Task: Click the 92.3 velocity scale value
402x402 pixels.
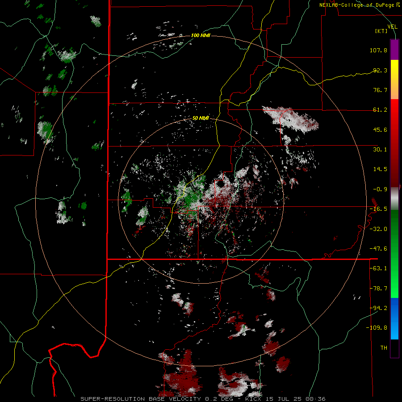Action: coord(380,70)
